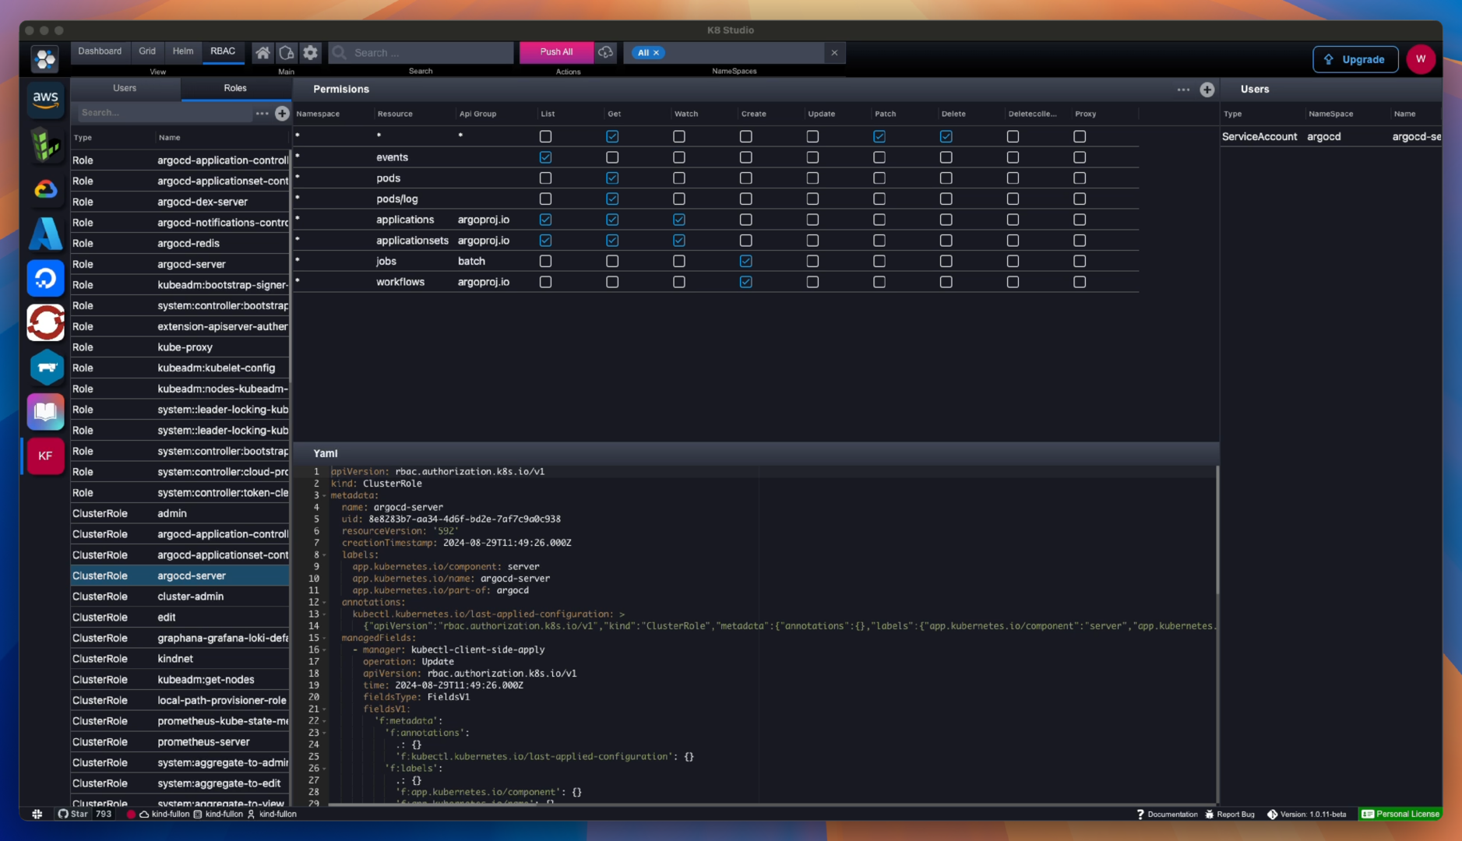This screenshot has width=1462, height=841.
Task: Click the YAML editor vertical scrollbar
Action: tap(1217, 530)
